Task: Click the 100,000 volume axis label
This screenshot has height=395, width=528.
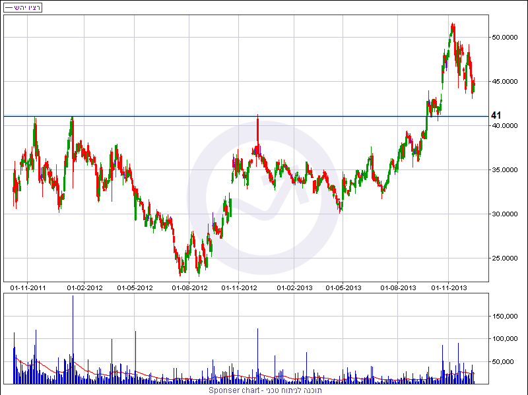Action: (504, 339)
